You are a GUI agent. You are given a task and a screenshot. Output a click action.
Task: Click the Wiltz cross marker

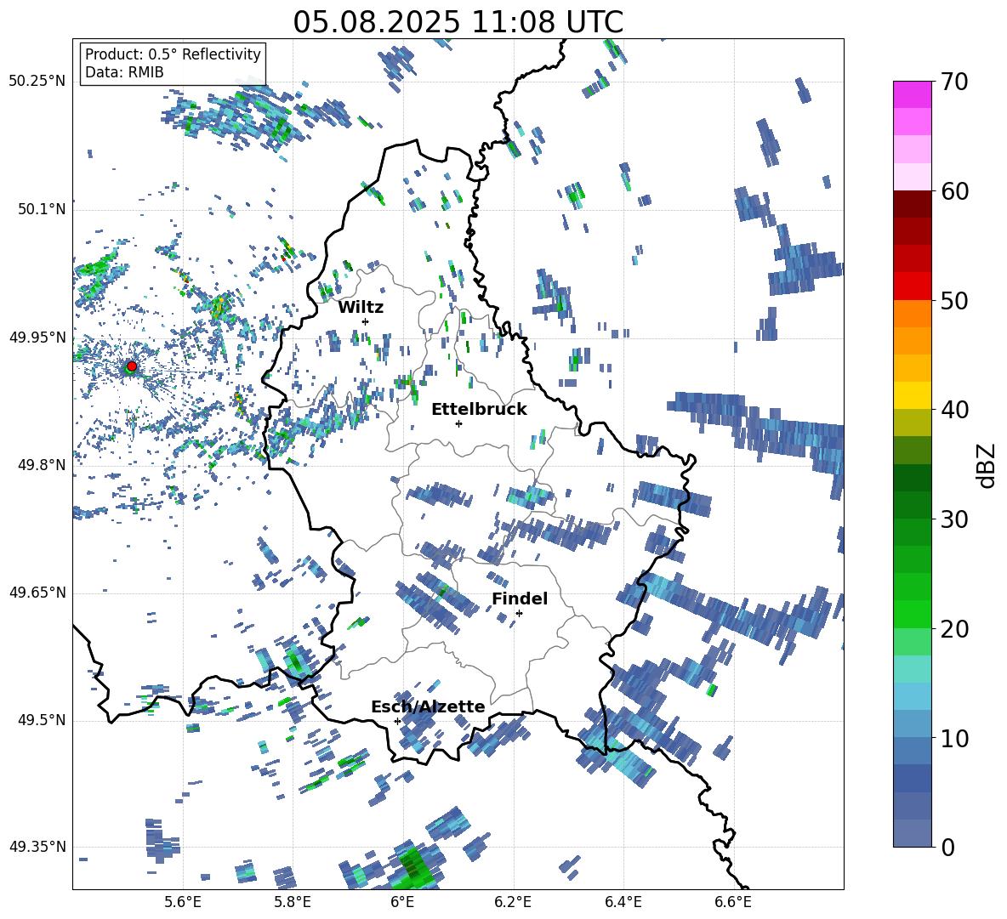(x=366, y=321)
